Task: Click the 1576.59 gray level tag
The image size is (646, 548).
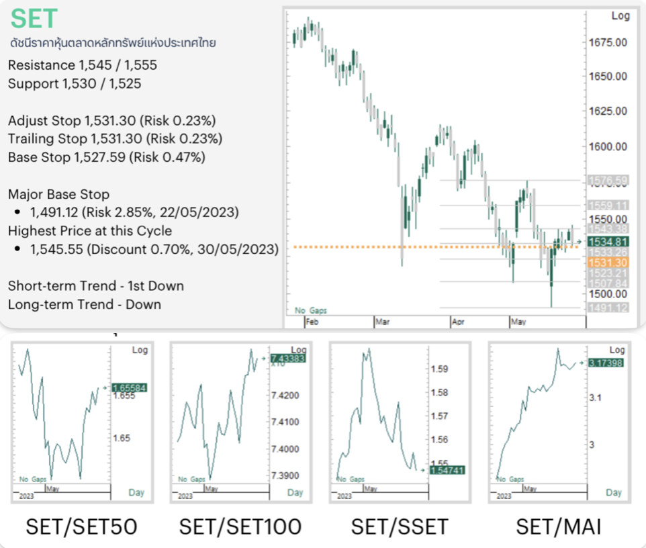Action: tap(608, 181)
